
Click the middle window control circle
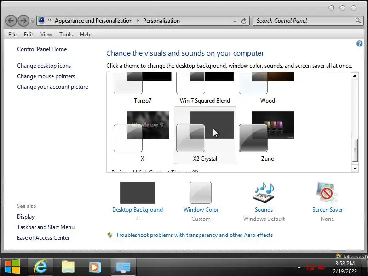(x=342, y=8)
